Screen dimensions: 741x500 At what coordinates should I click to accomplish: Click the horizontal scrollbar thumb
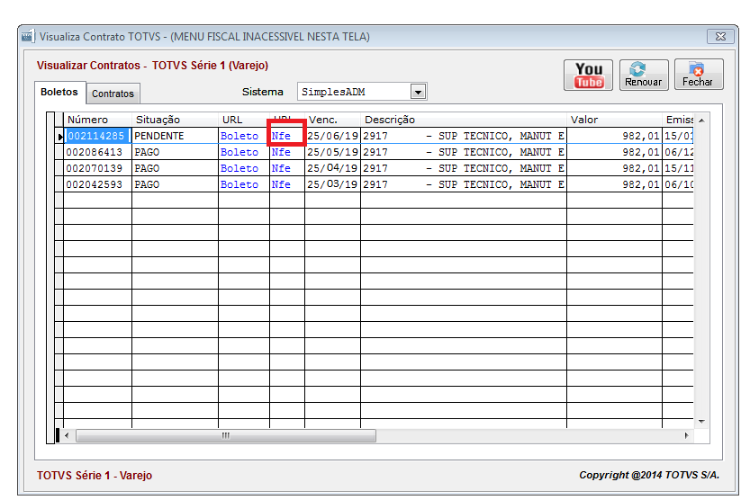coord(226,435)
